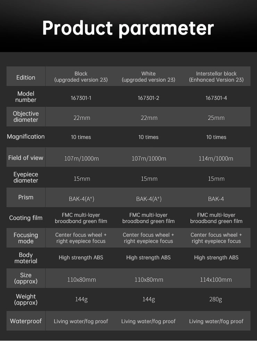Screen dimensions: 257x341
Task: Click the Body material row label
Action: tap(26, 258)
